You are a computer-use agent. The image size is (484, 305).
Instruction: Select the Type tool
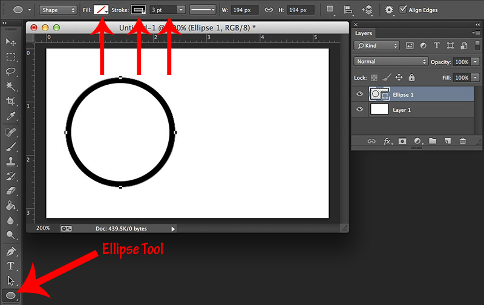tap(11, 266)
